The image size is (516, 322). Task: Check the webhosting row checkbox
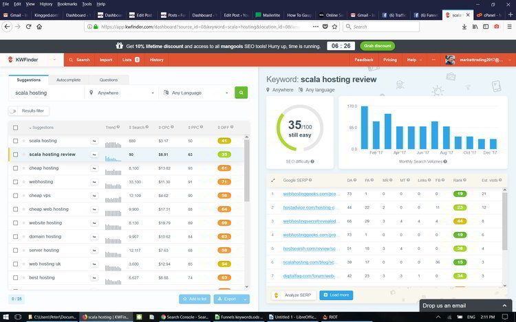15,182
